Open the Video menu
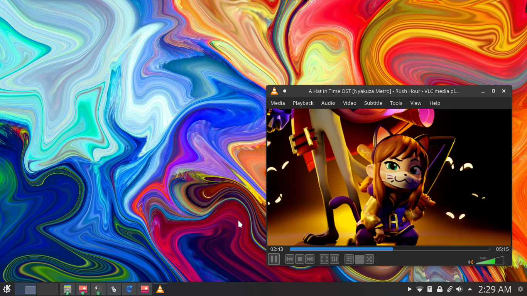 click(350, 103)
